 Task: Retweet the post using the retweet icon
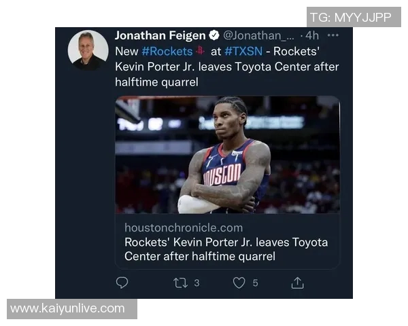coord(181,283)
